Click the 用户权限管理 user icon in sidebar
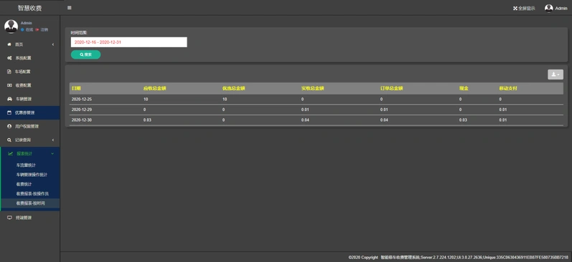The height and width of the screenshot is (262, 572). click(9, 126)
